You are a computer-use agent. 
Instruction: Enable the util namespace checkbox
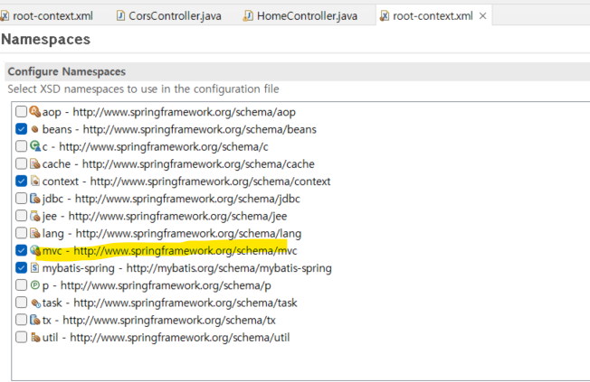click(x=21, y=337)
